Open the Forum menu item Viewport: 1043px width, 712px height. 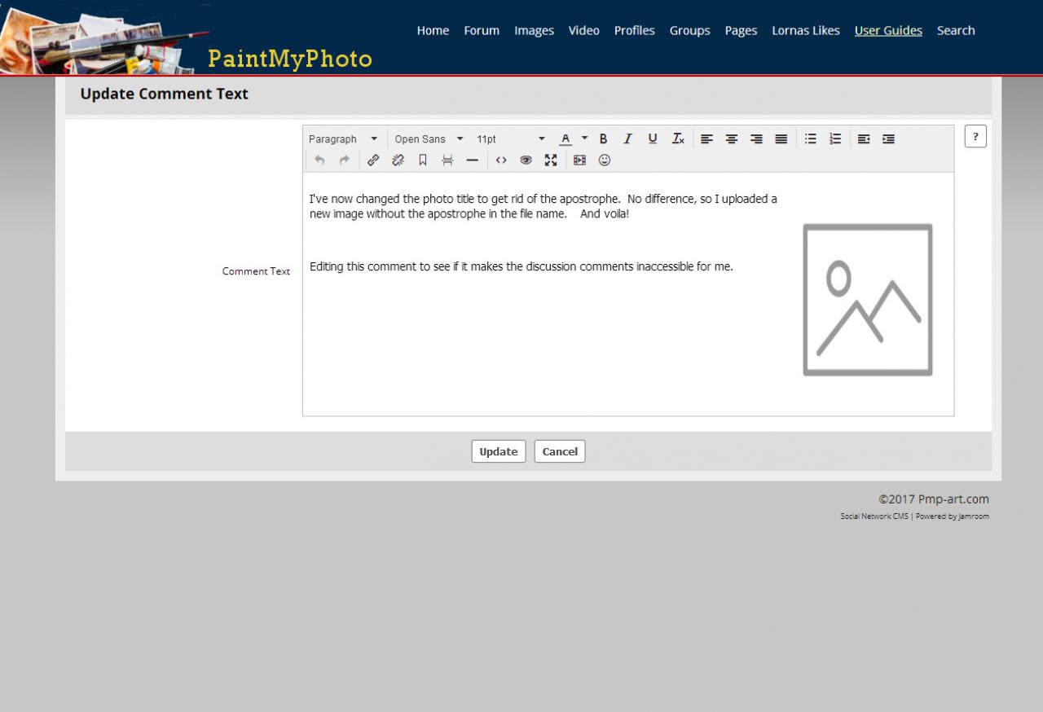click(482, 31)
